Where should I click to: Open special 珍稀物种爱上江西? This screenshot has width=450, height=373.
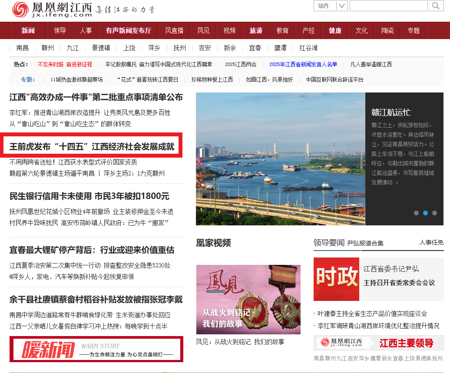point(212,79)
